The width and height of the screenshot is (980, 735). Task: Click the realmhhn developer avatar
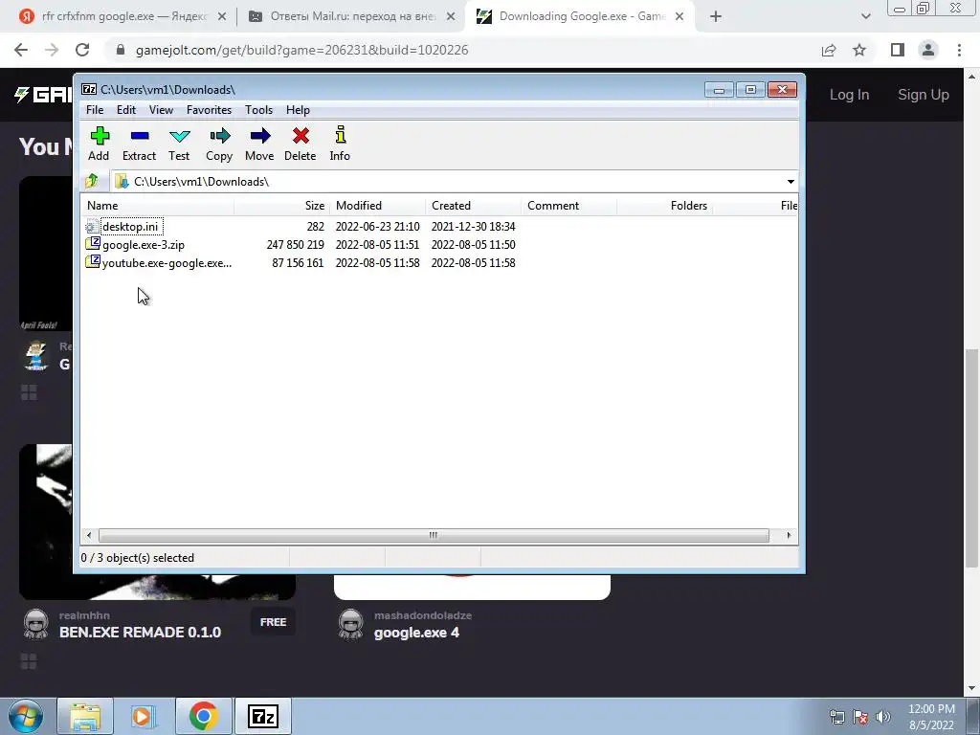click(36, 624)
